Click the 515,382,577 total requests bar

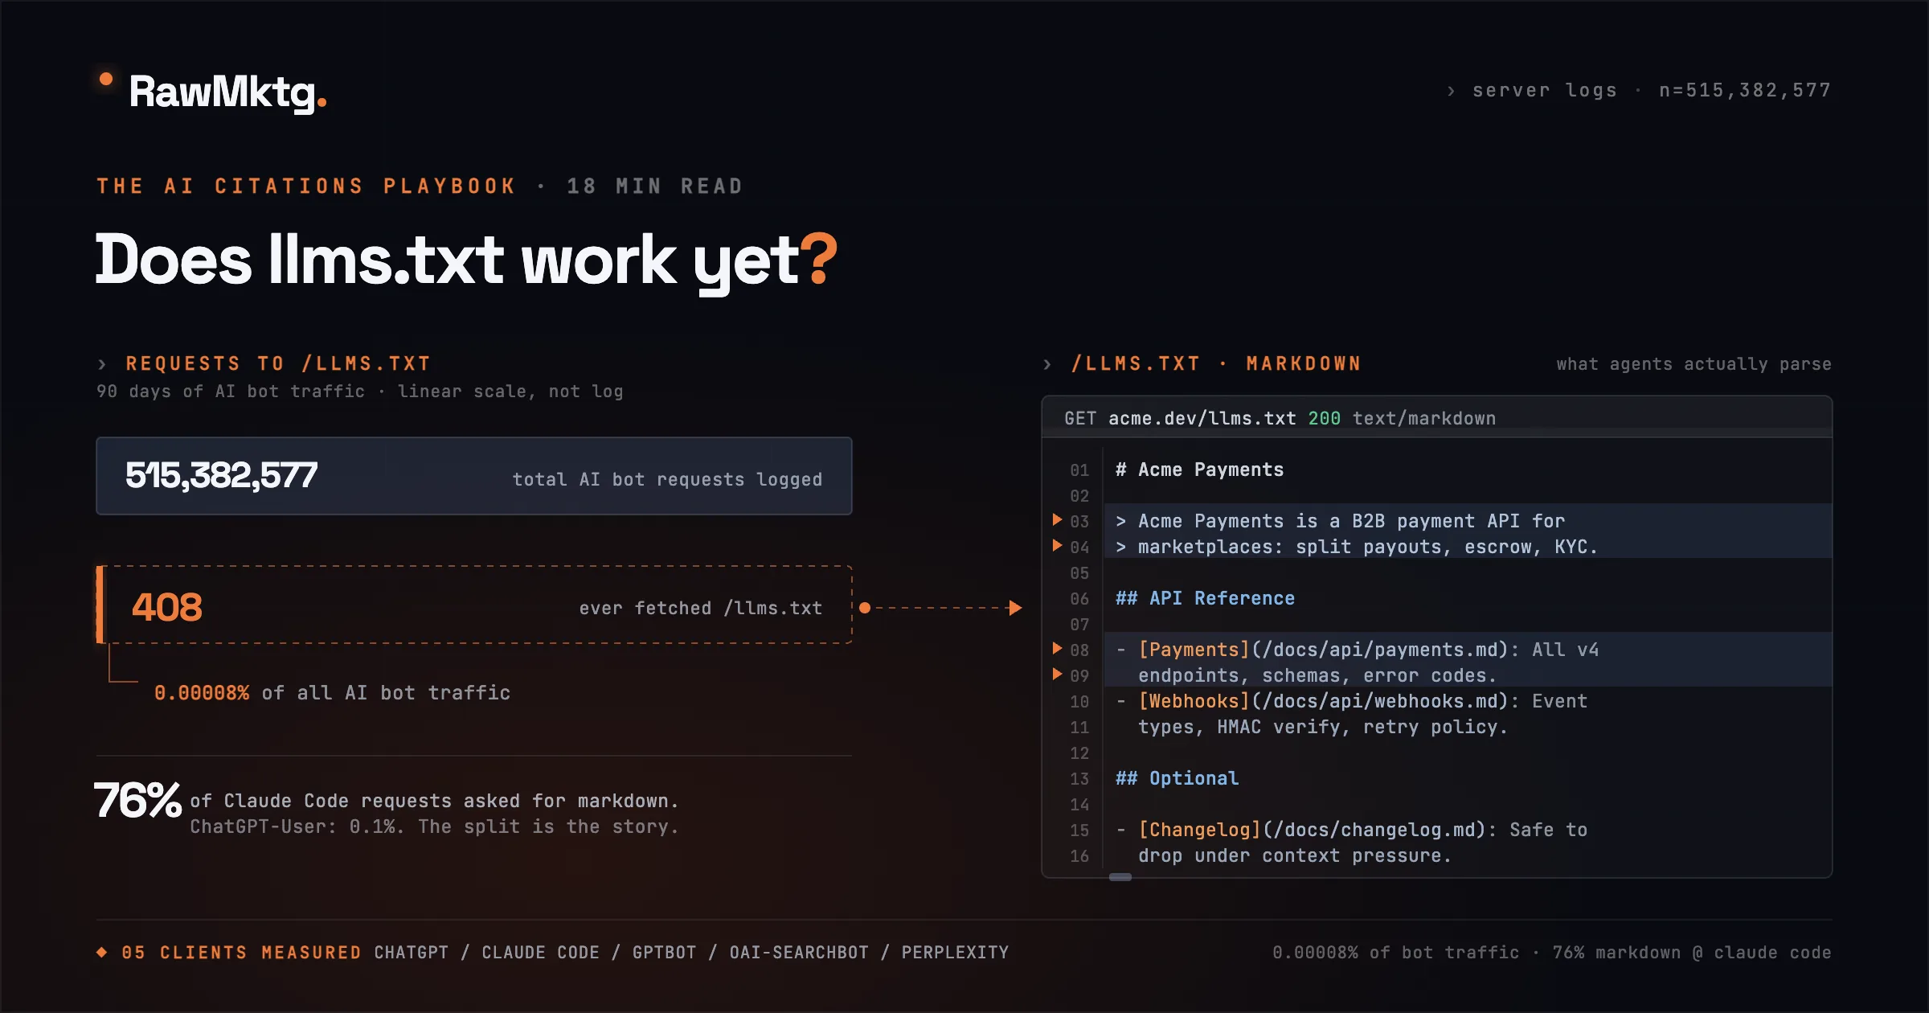point(474,476)
